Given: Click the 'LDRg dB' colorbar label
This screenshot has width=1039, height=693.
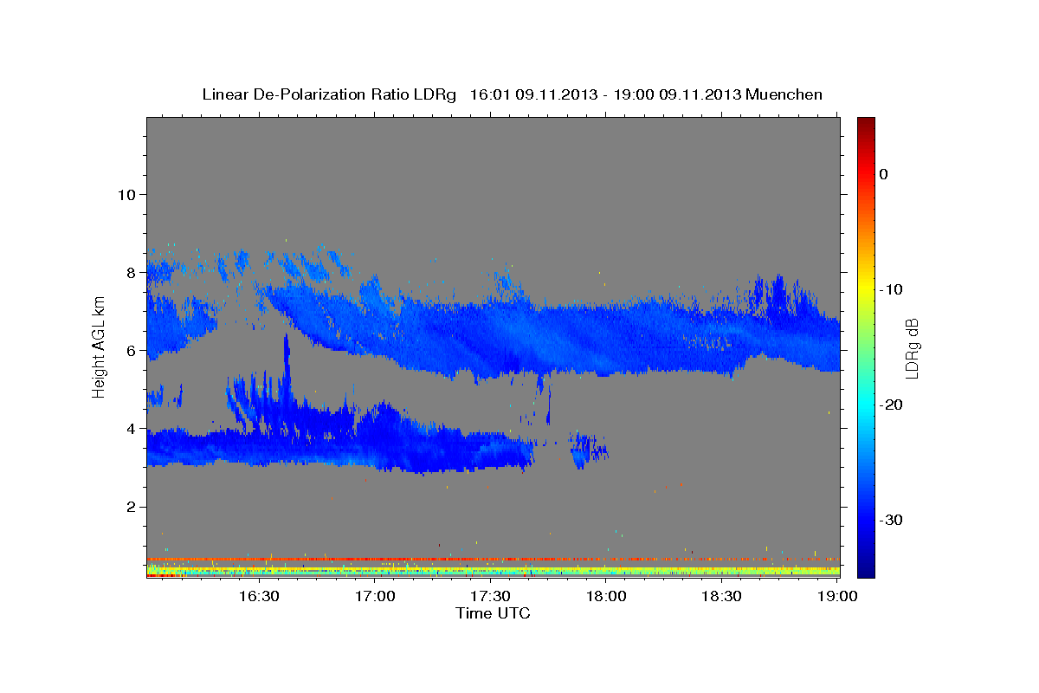Looking at the screenshot, I should pos(911,347).
